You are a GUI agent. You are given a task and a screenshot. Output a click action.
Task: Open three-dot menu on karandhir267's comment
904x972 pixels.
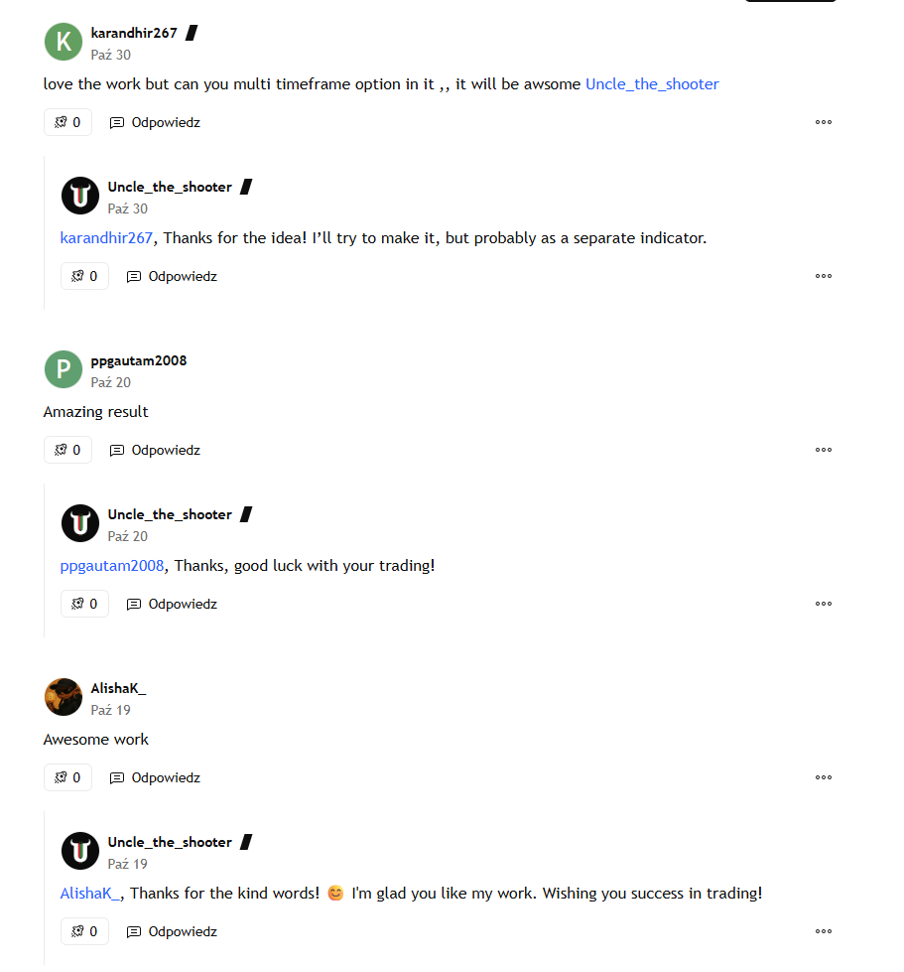pos(823,122)
